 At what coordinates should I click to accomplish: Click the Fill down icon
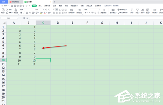[x=148, y=10]
